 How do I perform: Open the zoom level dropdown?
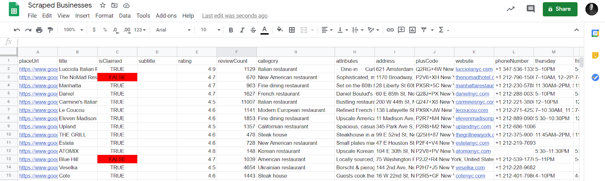click(x=73, y=30)
